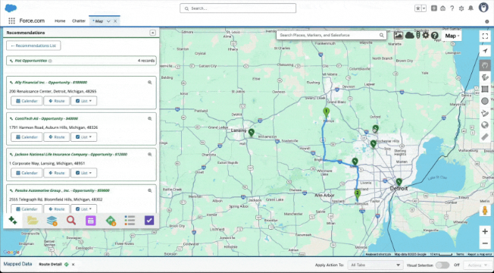Open the green routes icon
This screenshot has height=273, width=494.
[111, 221]
